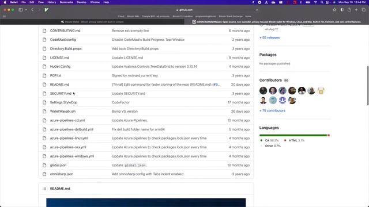Click the page vertical scrollbar
This screenshot has height=207, width=369.
pos(368,86)
